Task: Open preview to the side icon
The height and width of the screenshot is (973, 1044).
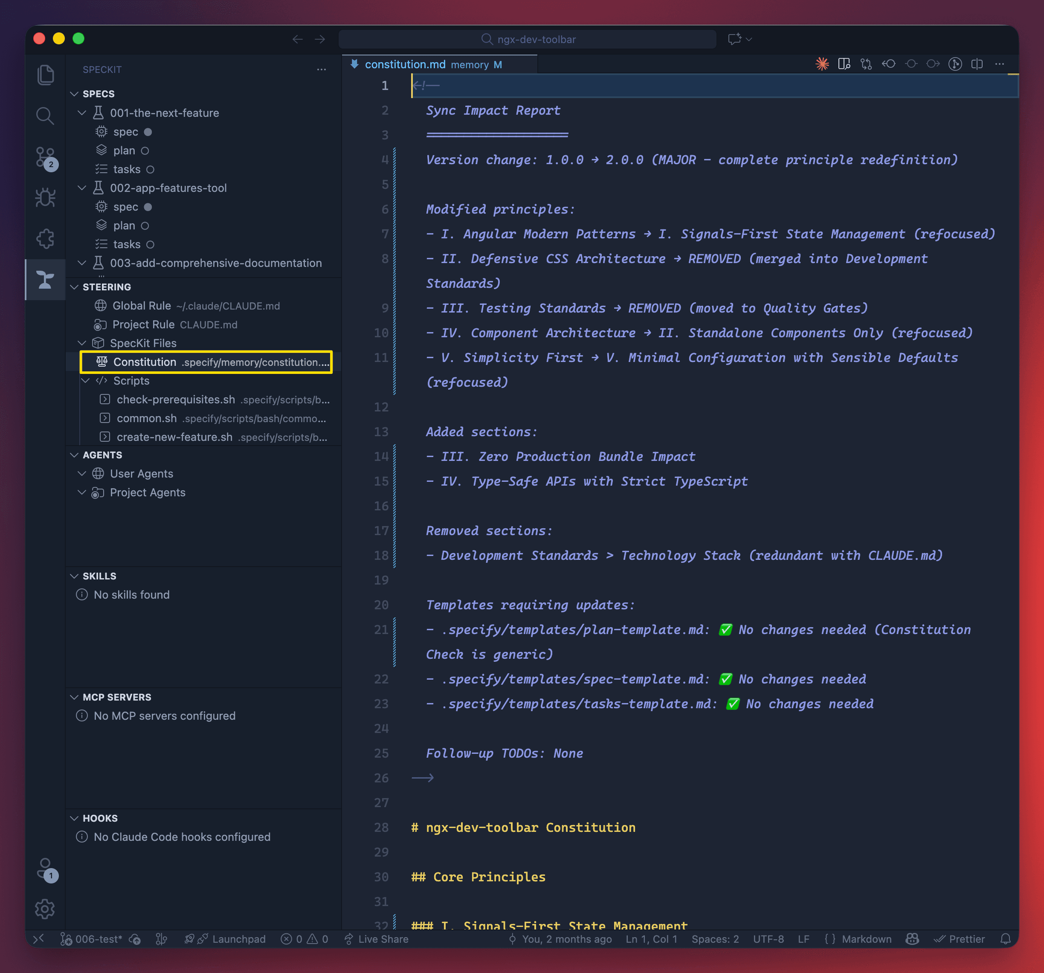Action: click(x=844, y=64)
